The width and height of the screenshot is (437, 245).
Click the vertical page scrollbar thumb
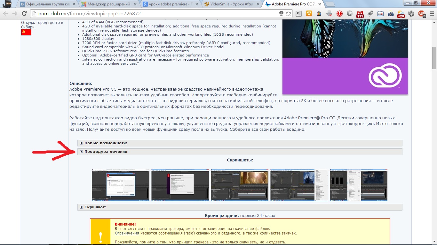click(x=434, y=58)
